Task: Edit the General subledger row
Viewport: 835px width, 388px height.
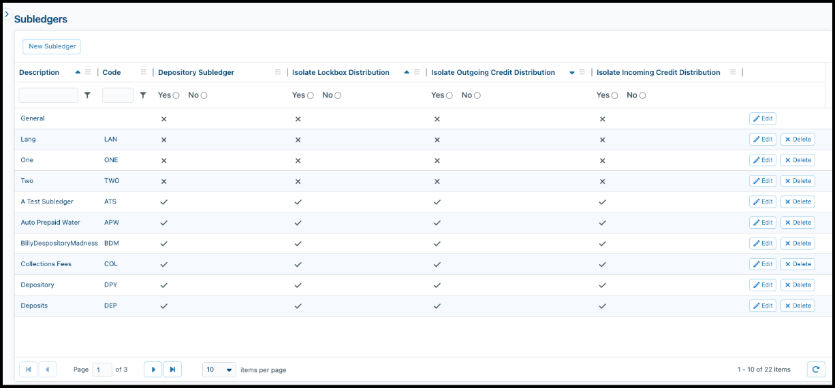Action: (763, 118)
